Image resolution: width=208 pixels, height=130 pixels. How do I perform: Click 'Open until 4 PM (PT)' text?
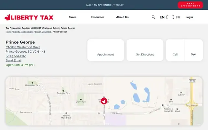[x=20, y=65]
